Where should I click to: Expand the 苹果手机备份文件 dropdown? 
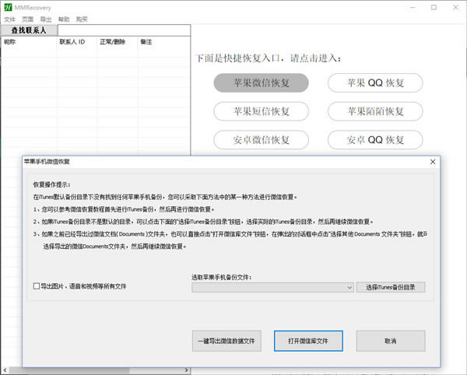pyautogui.click(x=351, y=287)
